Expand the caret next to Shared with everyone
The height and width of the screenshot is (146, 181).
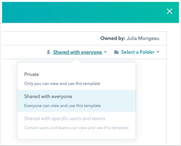pos(105,52)
